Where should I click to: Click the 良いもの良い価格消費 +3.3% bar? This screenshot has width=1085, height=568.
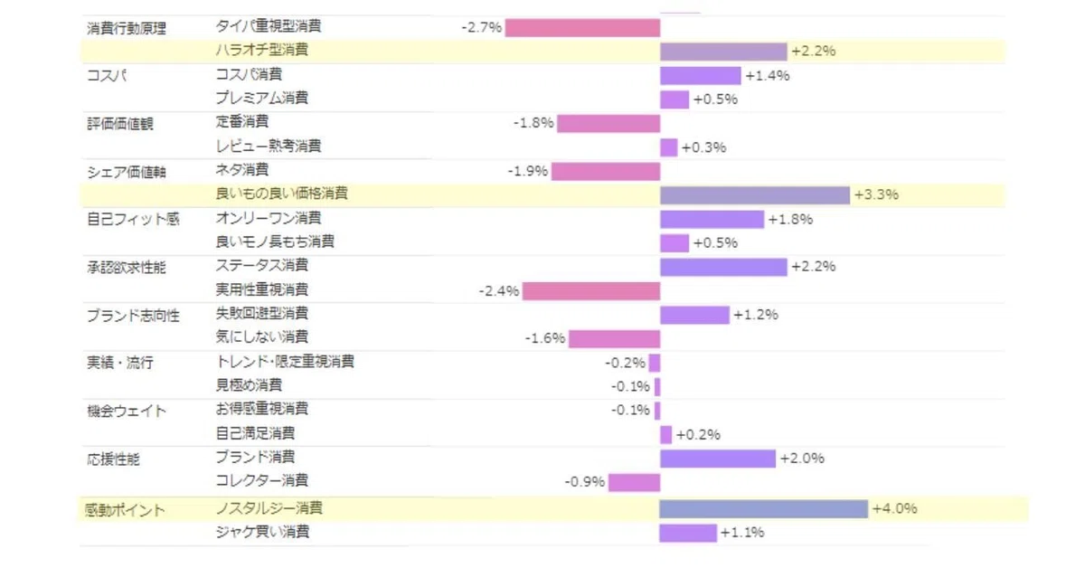click(x=756, y=195)
